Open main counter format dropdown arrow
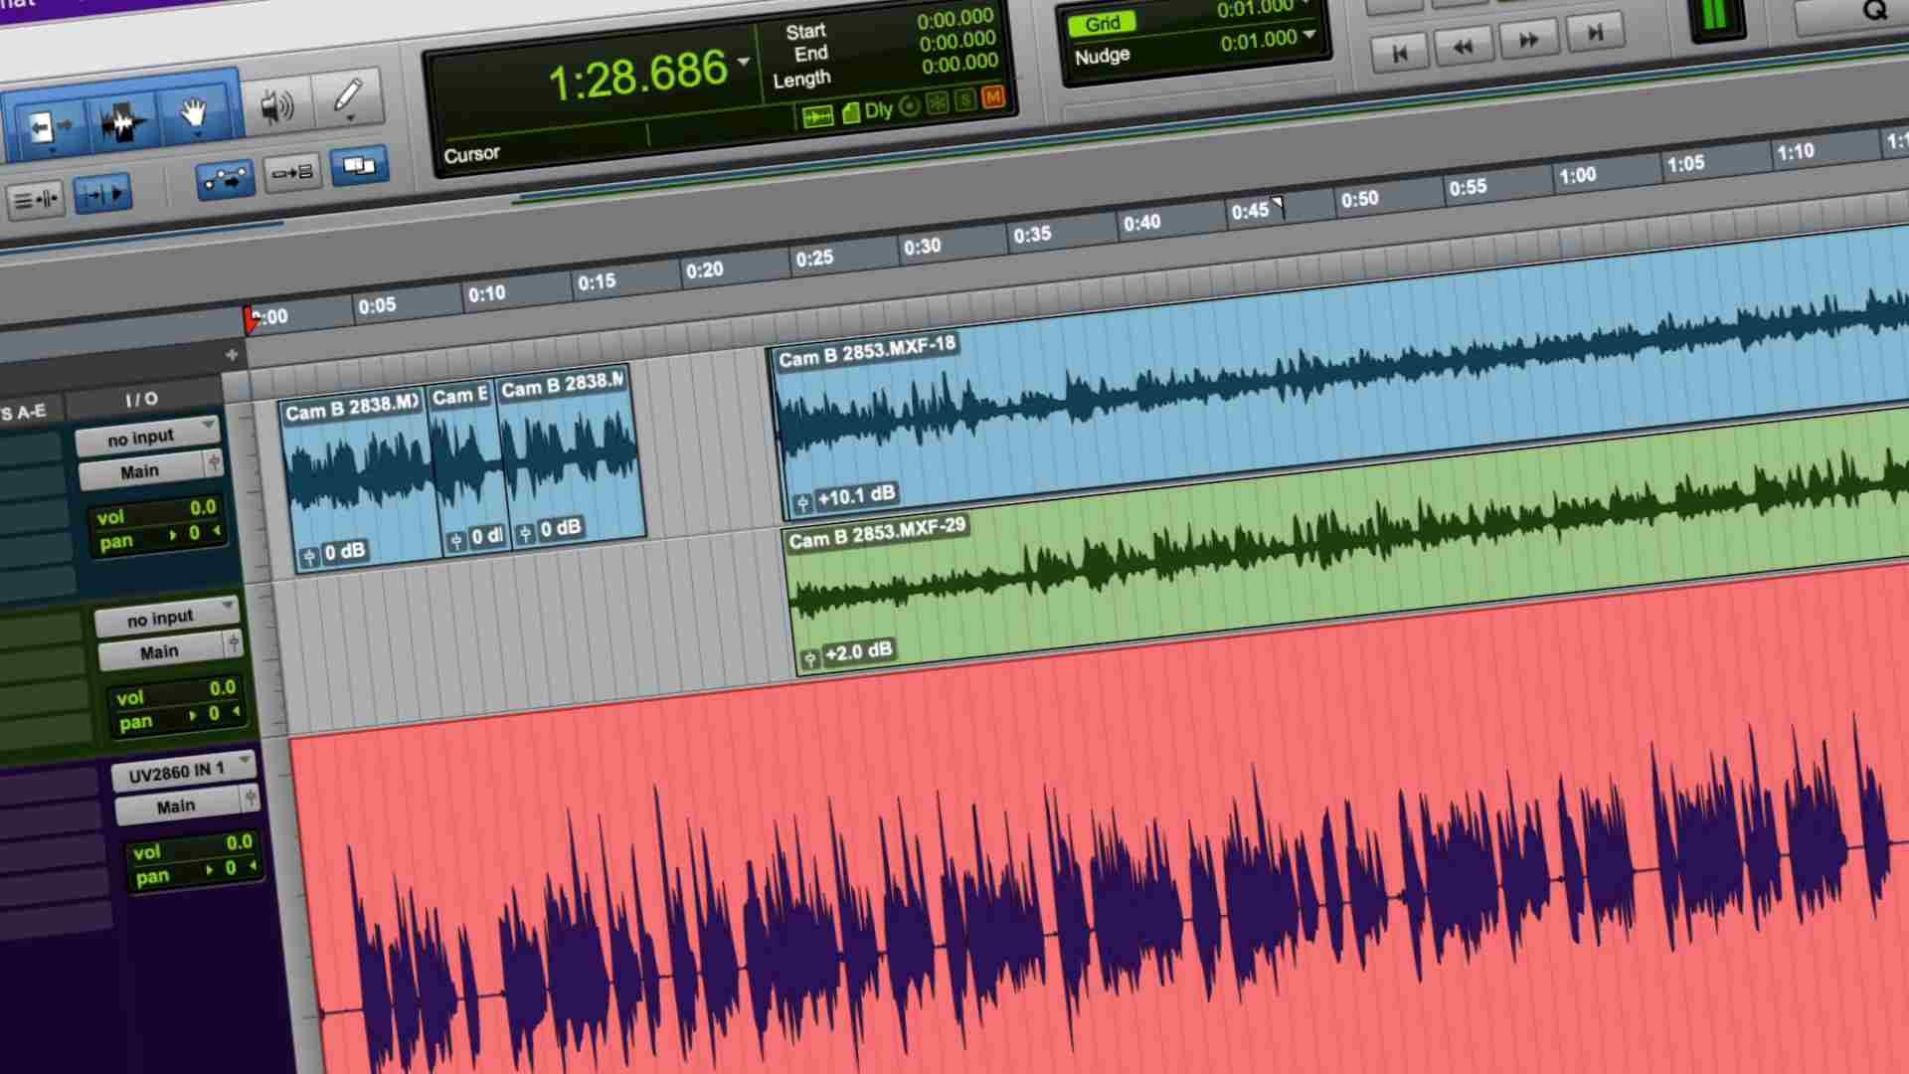The image size is (1909, 1074). click(744, 62)
